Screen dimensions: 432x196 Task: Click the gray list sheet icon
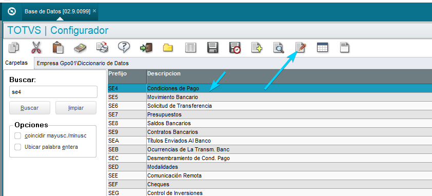point(190,48)
